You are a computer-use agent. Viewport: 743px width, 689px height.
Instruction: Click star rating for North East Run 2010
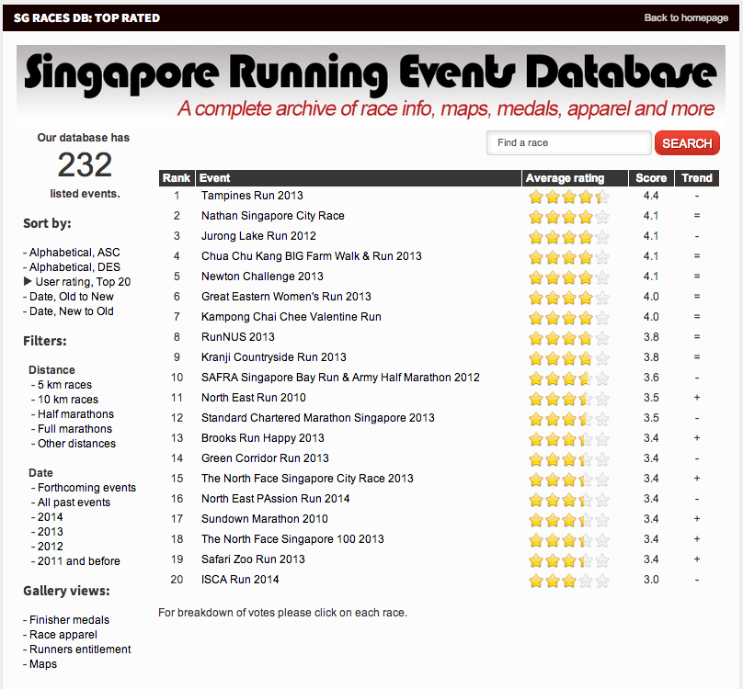(x=568, y=399)
